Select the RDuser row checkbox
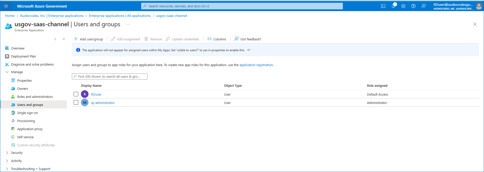Image resolution: width=484 pixels, height=172 pixels. pyautogui.click(x=76, y=94)
